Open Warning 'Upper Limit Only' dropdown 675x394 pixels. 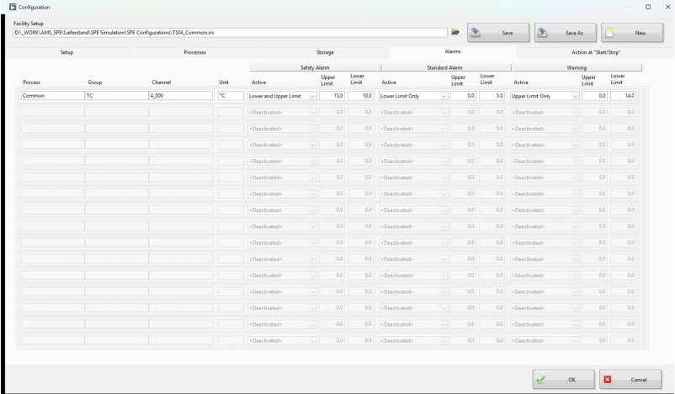tap(576, 96)
